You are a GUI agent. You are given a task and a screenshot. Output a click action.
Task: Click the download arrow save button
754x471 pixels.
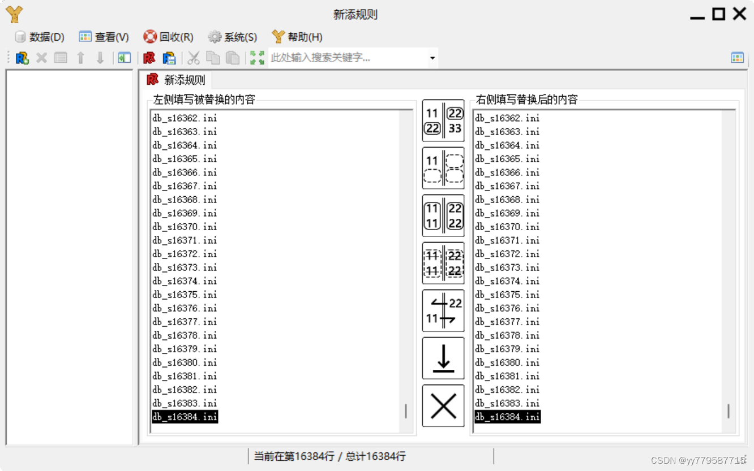[443, 358]
